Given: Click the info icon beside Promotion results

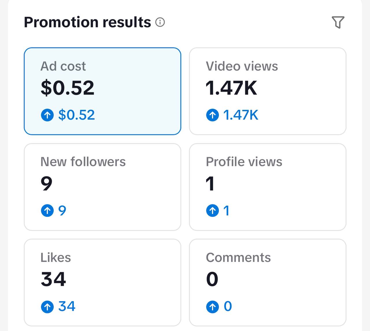Looking at the screenshot, I should pyautogui.click(x=160, y=22).
